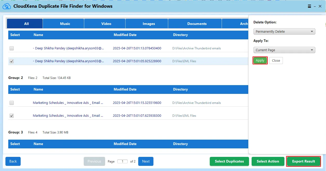The image size is (326, 171).
Task: Open the Images tab
Action: coord(149,24)
